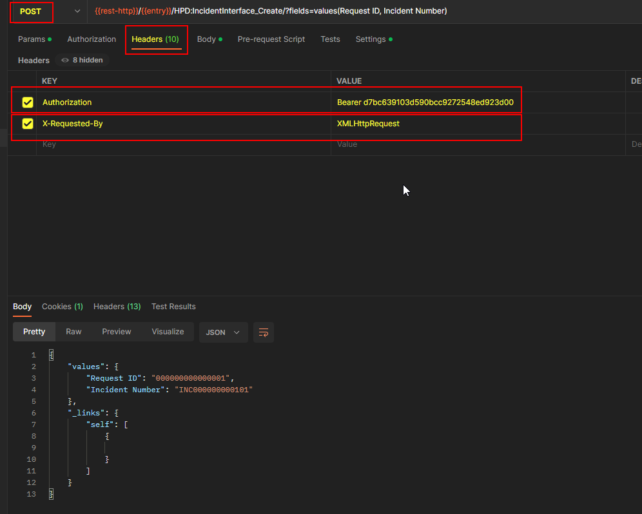The image size is (642, 514).
Task: Open the Pre-request Script tab
Action: [x=271, y=39]
